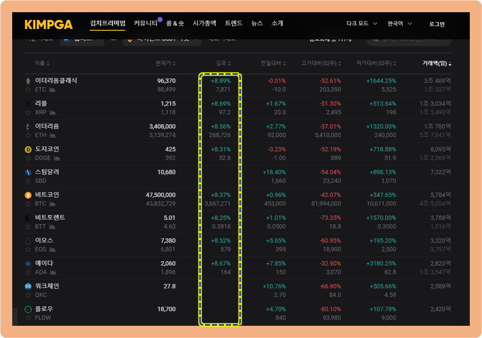Open the 이더리움클래식 coin name
This screenshot has height=338, width=482.
(56, 81)
